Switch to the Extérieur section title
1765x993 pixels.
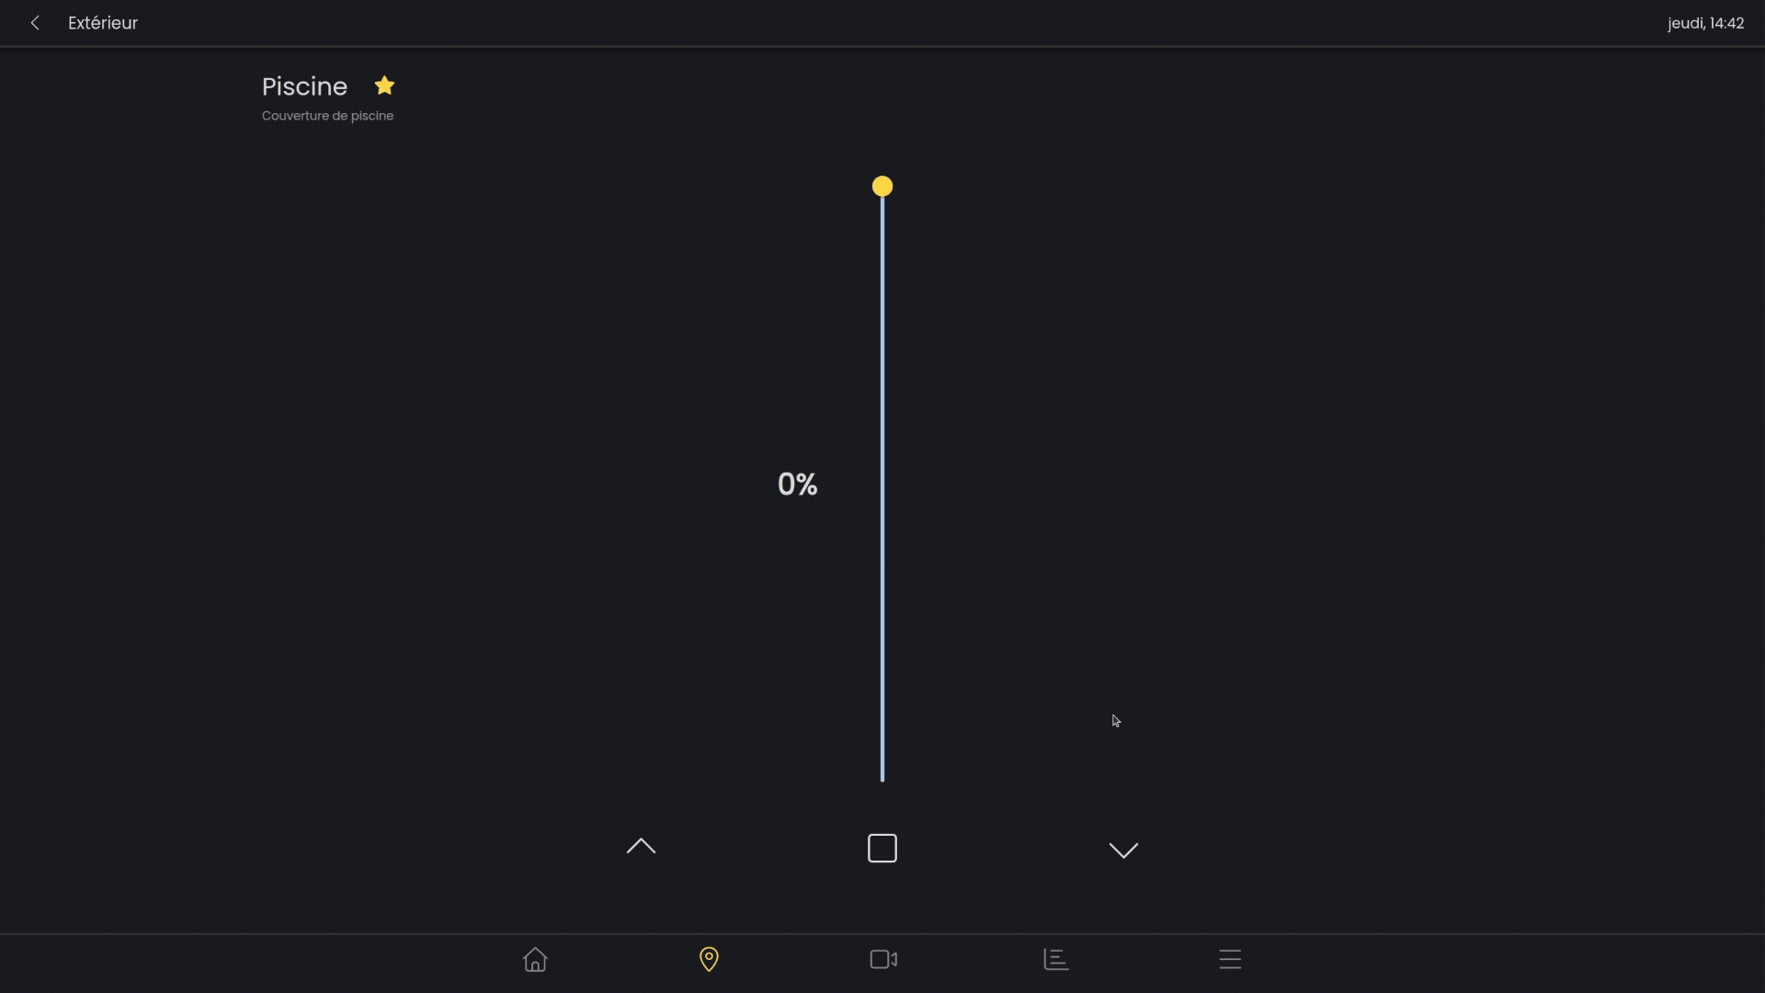102,23
